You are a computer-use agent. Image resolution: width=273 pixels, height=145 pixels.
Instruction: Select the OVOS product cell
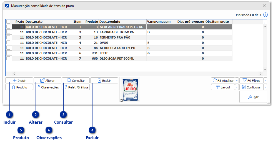[122, 43]
